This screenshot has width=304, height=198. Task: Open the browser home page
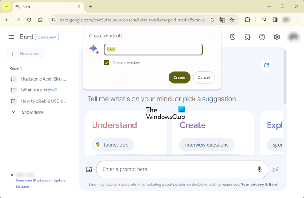point(40,20)
